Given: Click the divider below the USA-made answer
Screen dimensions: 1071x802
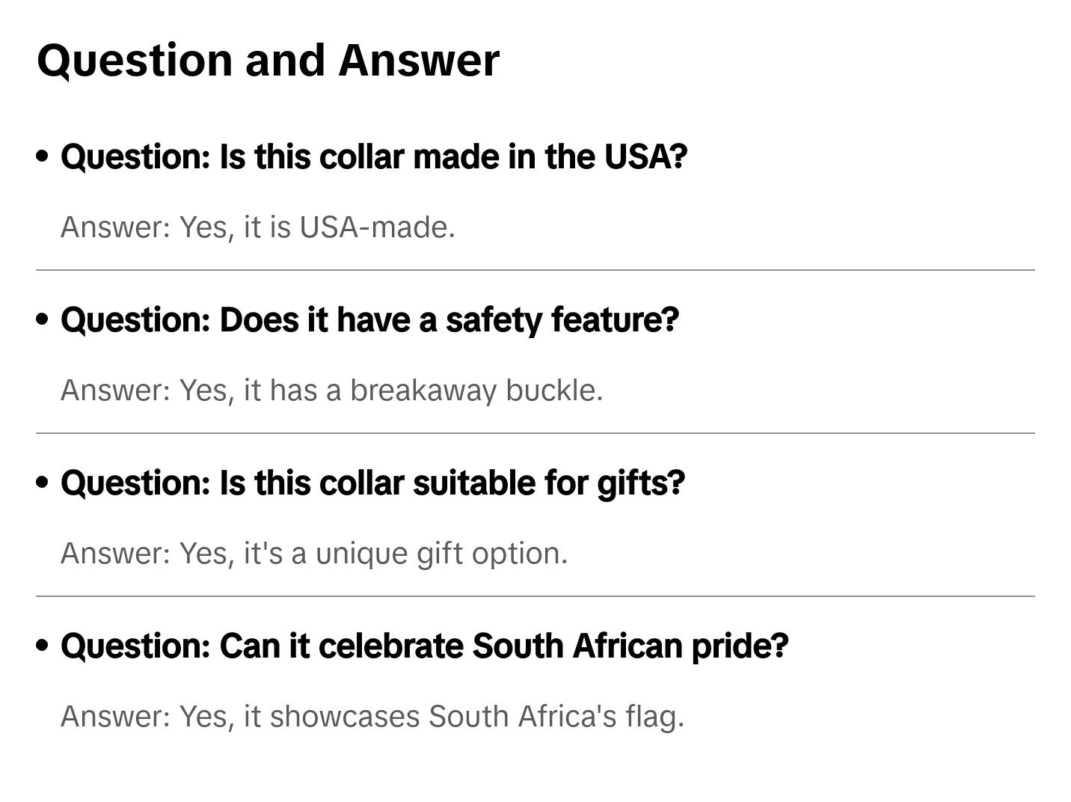Looking at the screenshot, I should coord(535,270).
